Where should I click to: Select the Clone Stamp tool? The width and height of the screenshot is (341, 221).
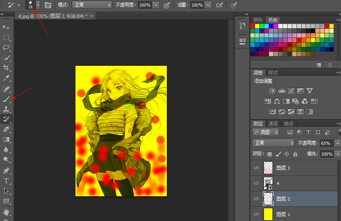click(6, 109)
